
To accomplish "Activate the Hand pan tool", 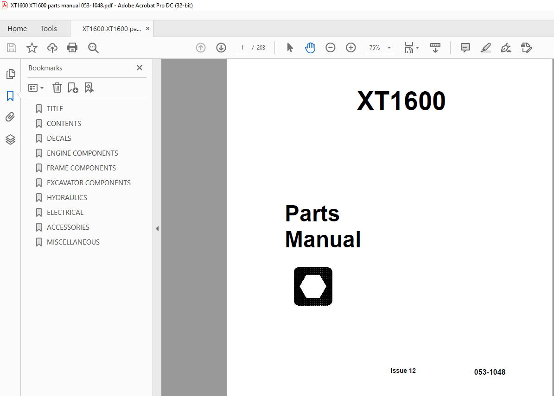I will (310, 48).
